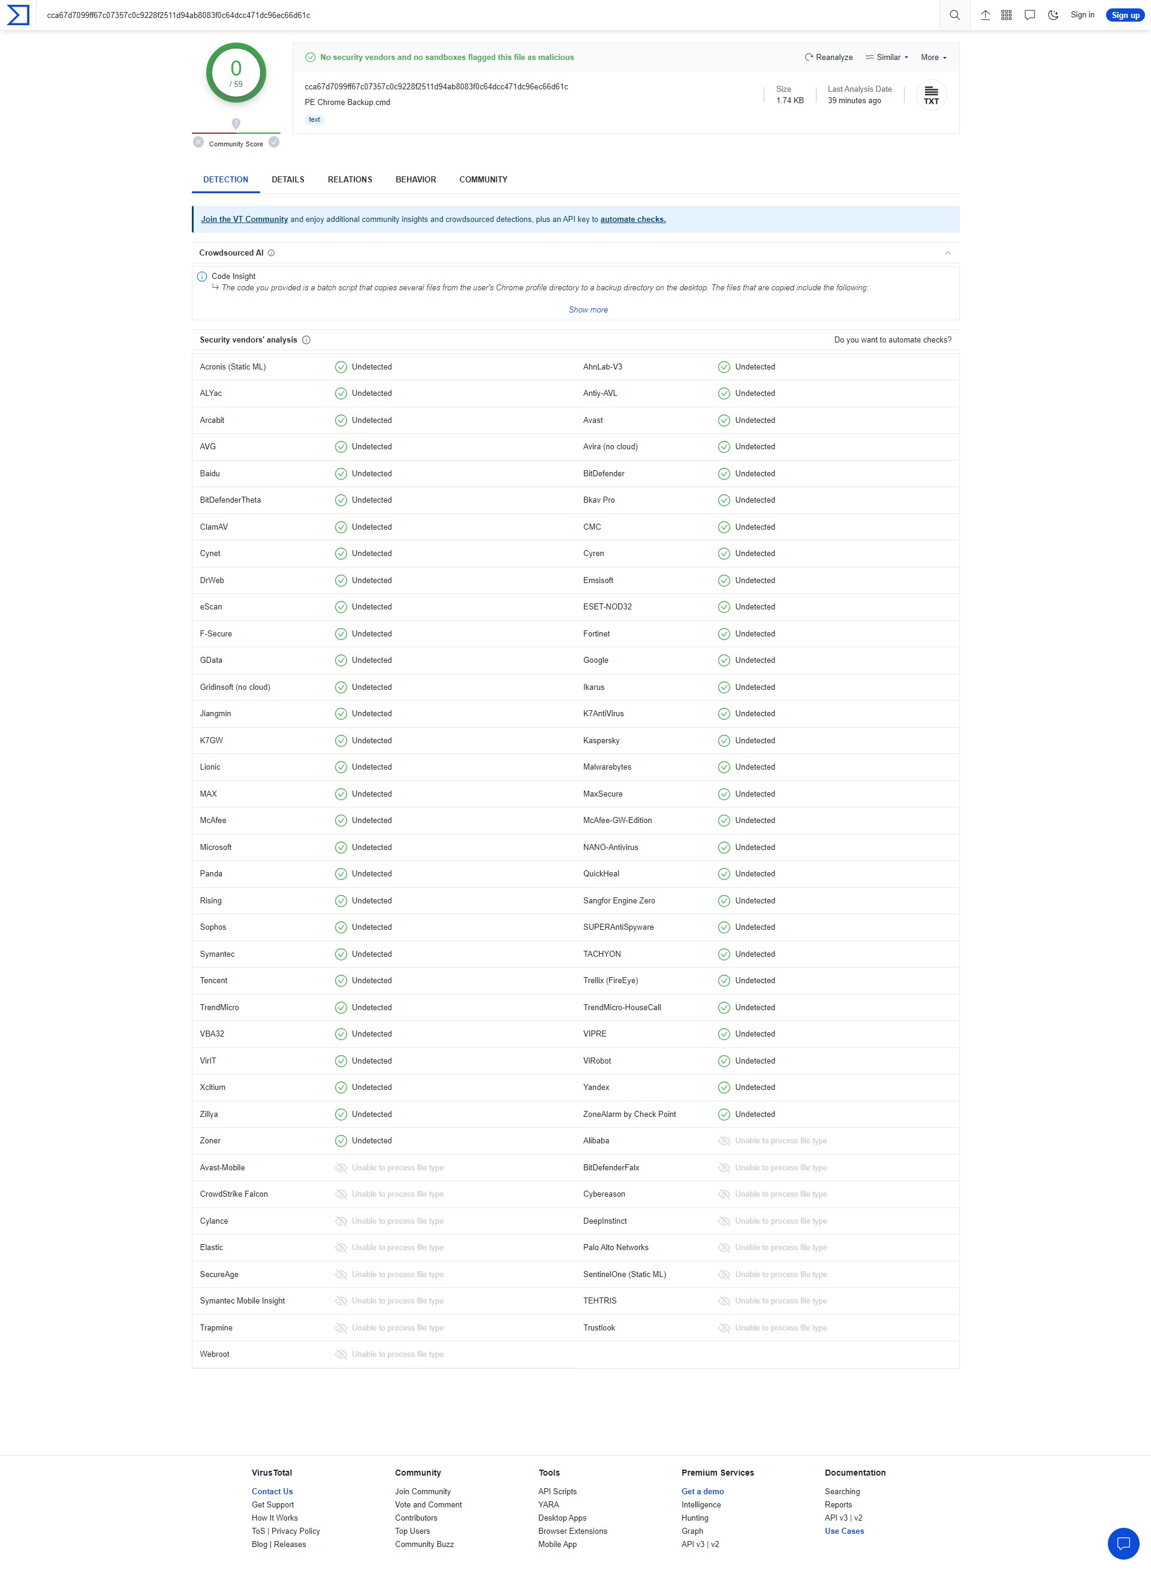This screenshot has height=1571, width=1151.
Task: Click the Code Insight info icon
Action: point(202,277)
